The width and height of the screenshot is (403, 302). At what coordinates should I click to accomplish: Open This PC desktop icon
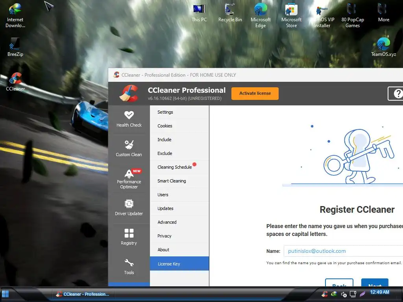pyautogui.click(x=199, y=13)
